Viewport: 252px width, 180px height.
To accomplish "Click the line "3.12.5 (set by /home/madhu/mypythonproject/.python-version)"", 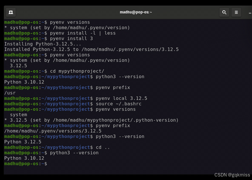I will [94, 120].
